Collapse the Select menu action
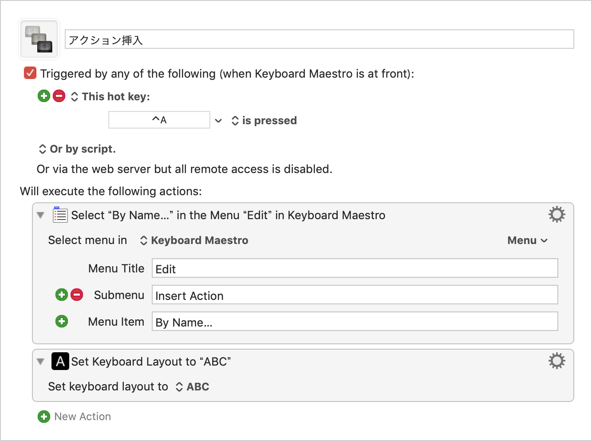The width and height of the screenshot is (592, 441). tap(40, 215)
